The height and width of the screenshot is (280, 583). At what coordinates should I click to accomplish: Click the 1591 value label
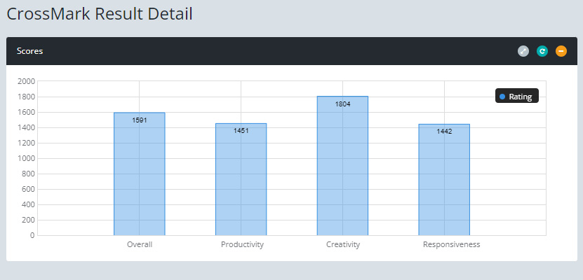tap(140, 120)
